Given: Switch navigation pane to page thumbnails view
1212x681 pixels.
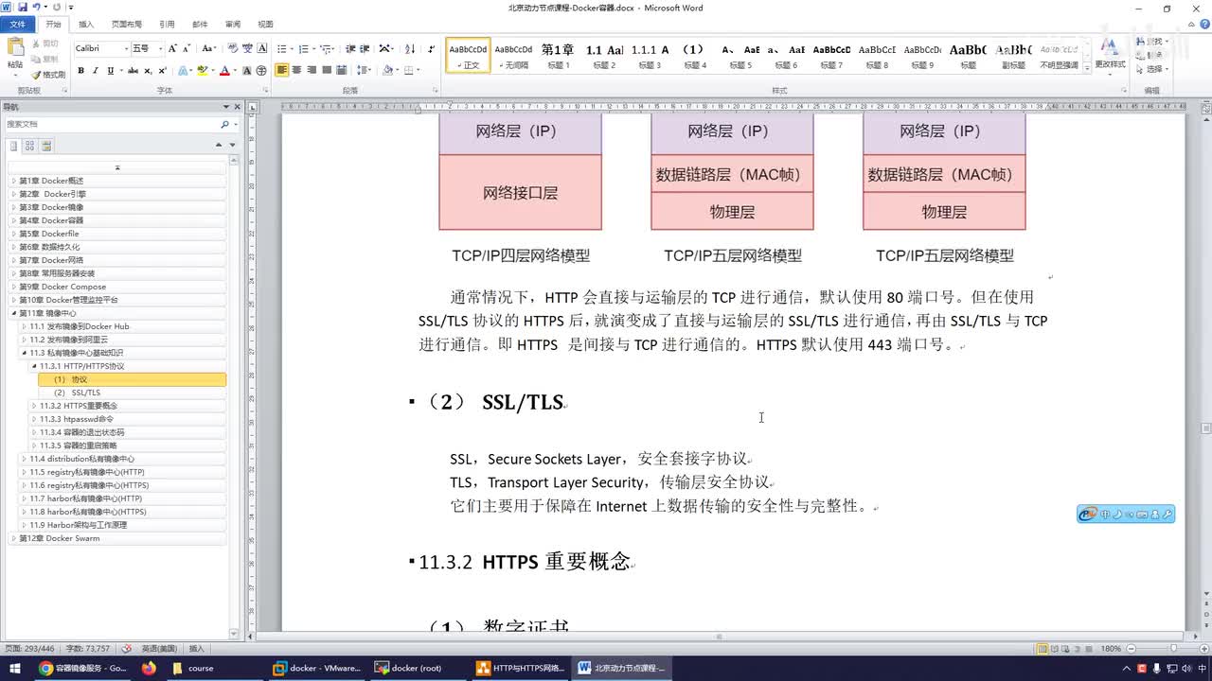Looking at the screenshot, I should pyautogui.click(x=29, y=146).
